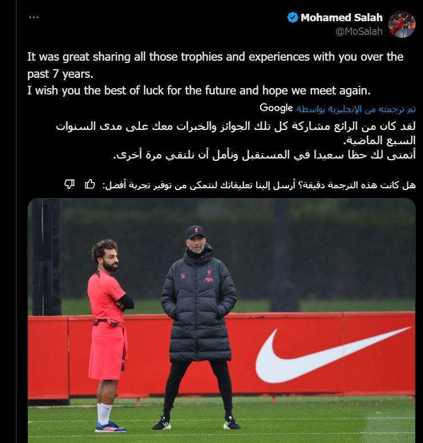Screen dimensions: 423x443
Task: Click the blue Arabic translated-from-English link
Action: click(356, 109)
